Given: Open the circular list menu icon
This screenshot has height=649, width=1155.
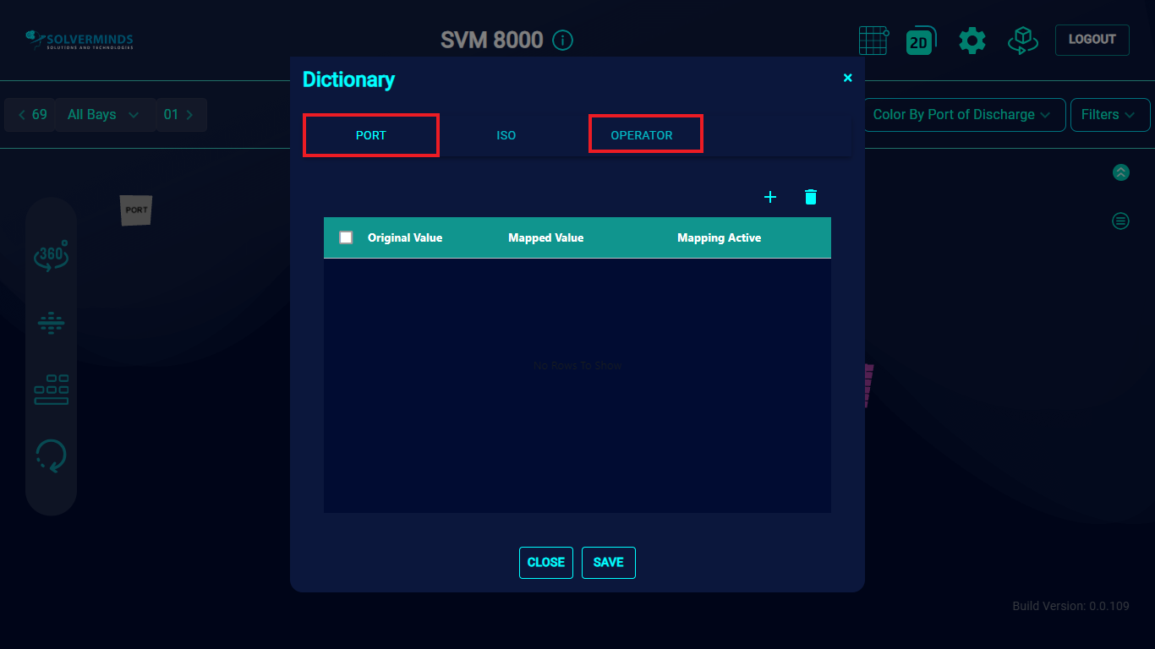Looking at the screenshot, I should click(1120, 221).
